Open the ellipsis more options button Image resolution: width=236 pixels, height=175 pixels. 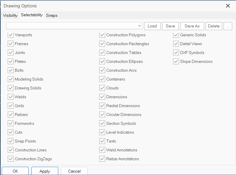pos(228,26)
